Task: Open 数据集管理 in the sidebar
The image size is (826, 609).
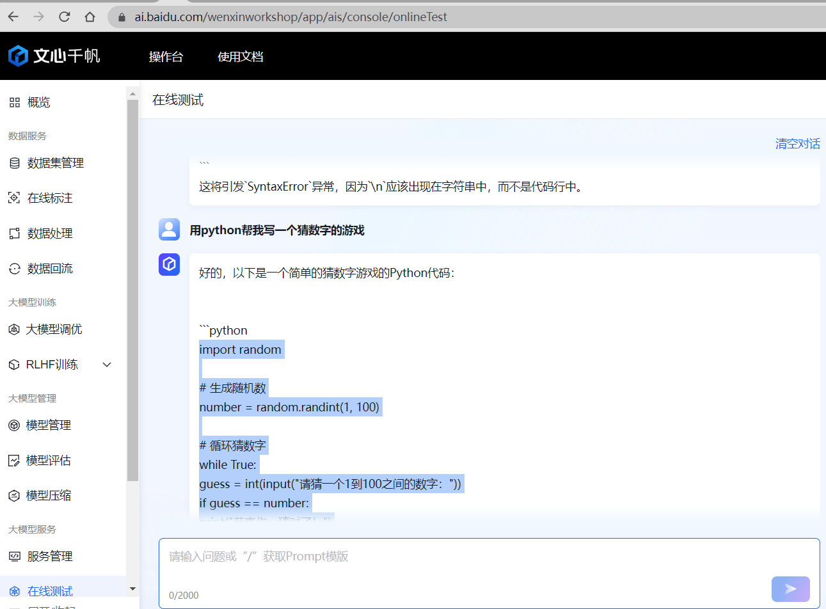Action: click(x=56, y=163)
